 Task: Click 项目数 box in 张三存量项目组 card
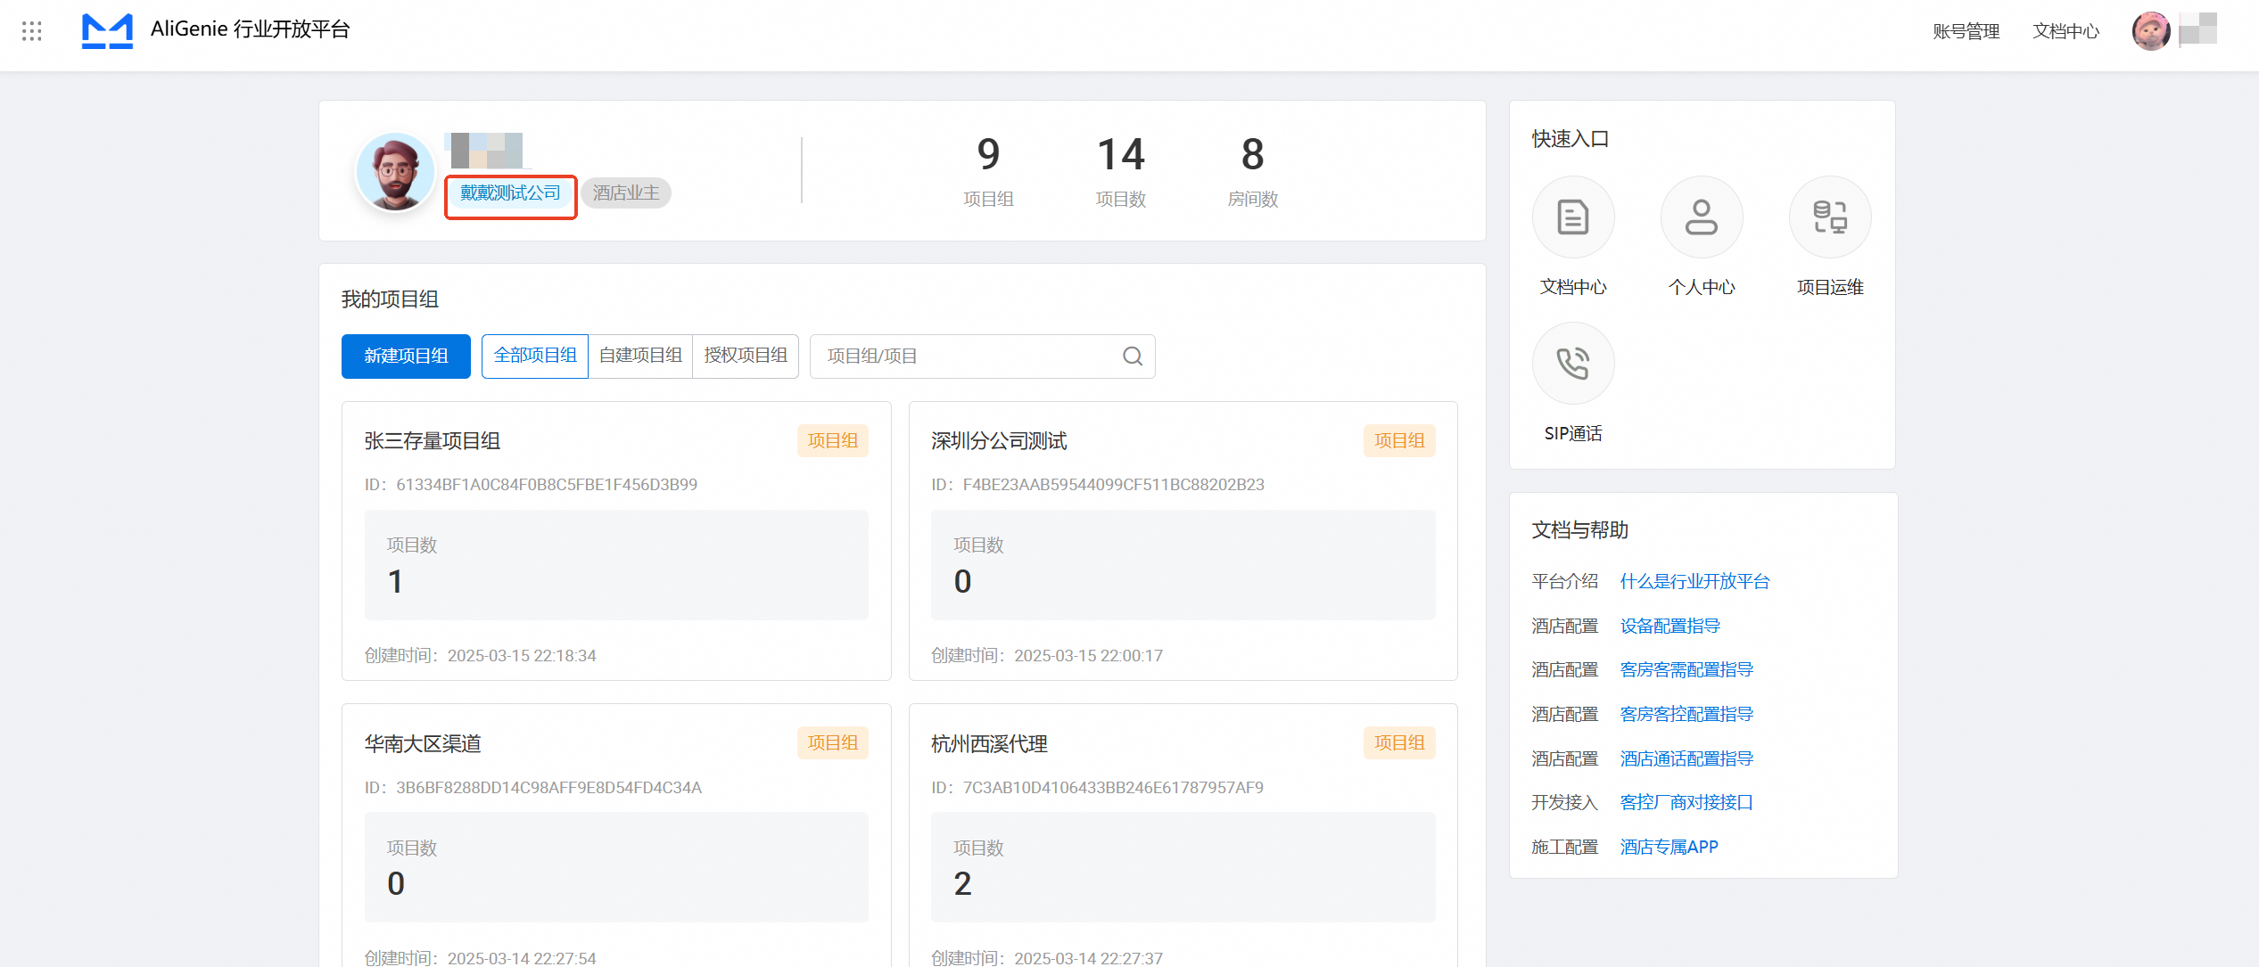(616, 565)
